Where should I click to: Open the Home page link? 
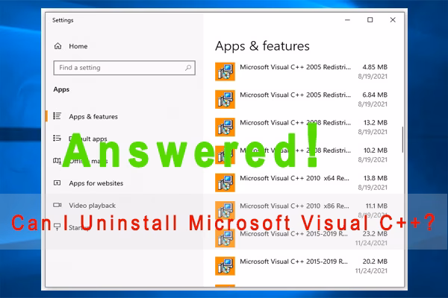(x=78, y=46)
